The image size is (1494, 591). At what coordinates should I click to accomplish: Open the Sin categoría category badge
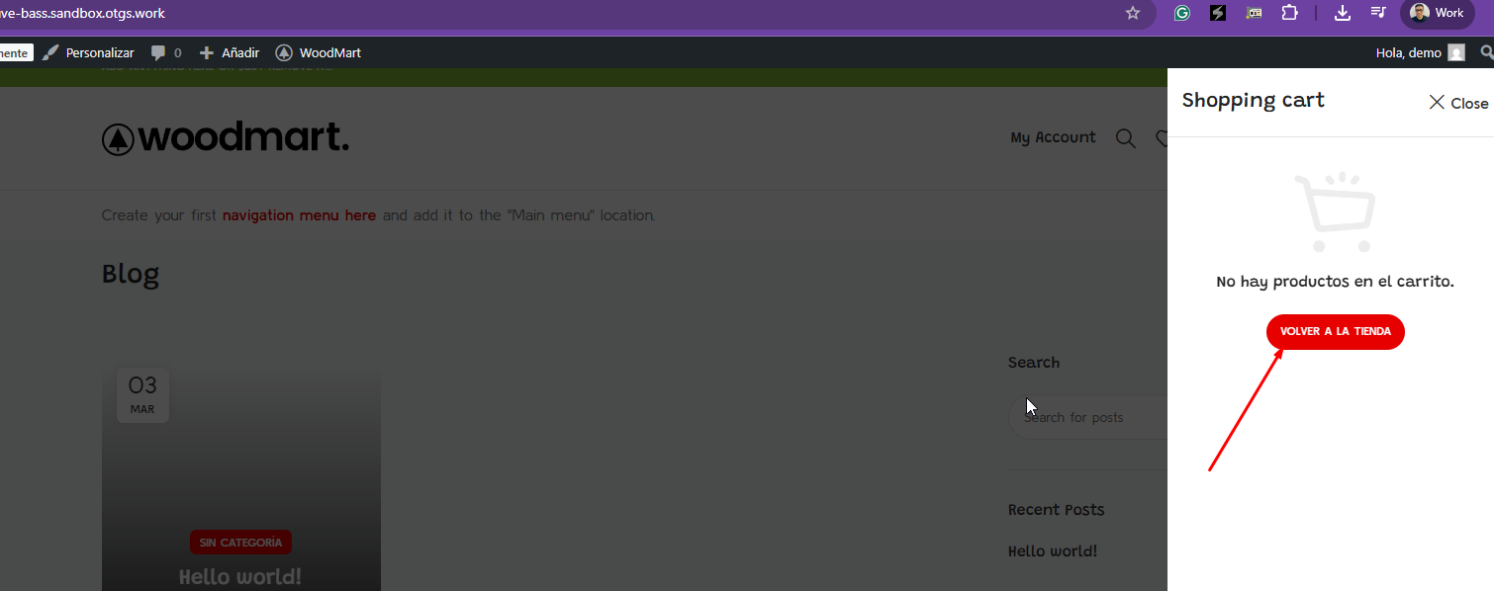coord(240,543)
